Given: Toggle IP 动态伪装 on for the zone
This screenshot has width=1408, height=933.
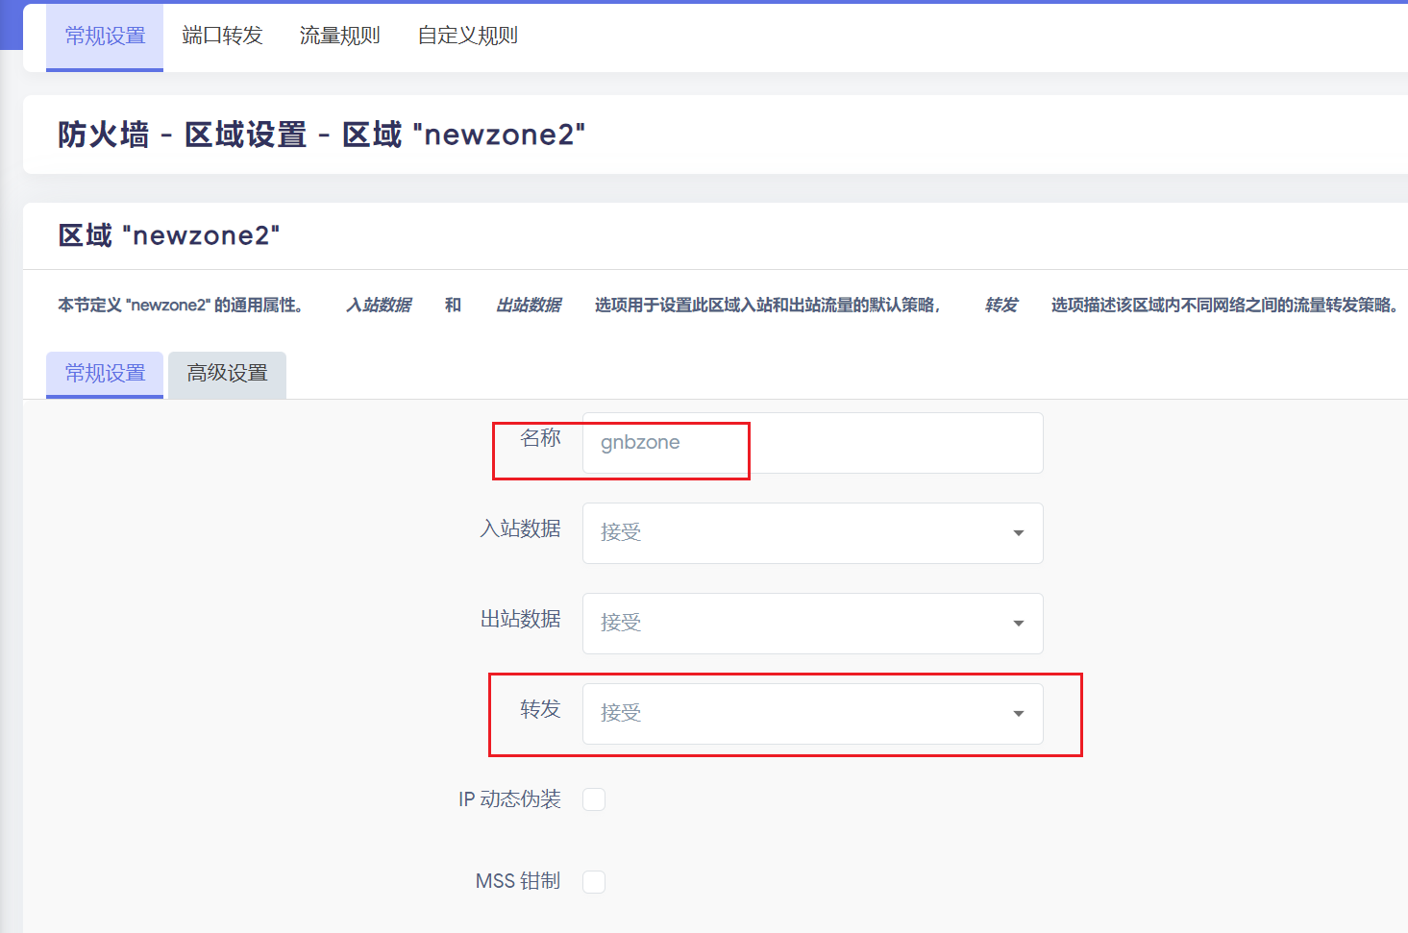Looking at the screenshot, I should click(594, 798).
